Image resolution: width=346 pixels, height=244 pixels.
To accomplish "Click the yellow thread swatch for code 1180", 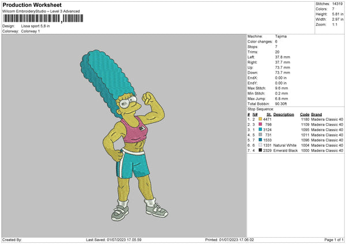I will coord(260,119).
